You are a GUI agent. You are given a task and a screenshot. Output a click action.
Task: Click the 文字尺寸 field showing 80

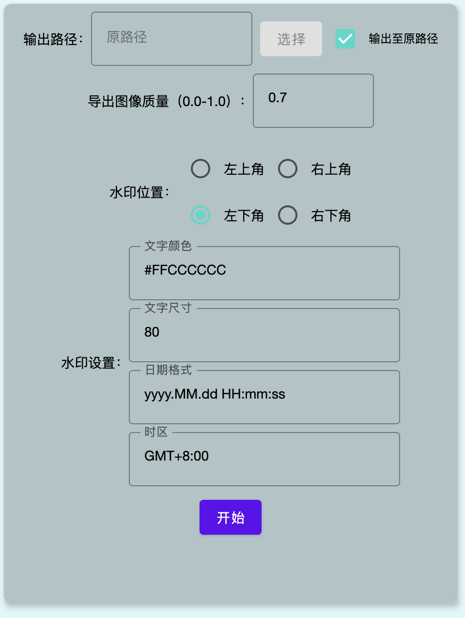(x=264, y=335)
